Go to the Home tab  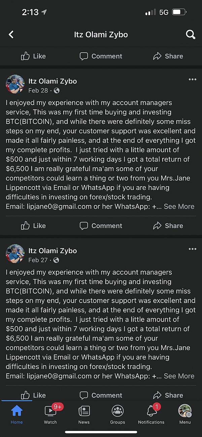click(x=17, y=414)
